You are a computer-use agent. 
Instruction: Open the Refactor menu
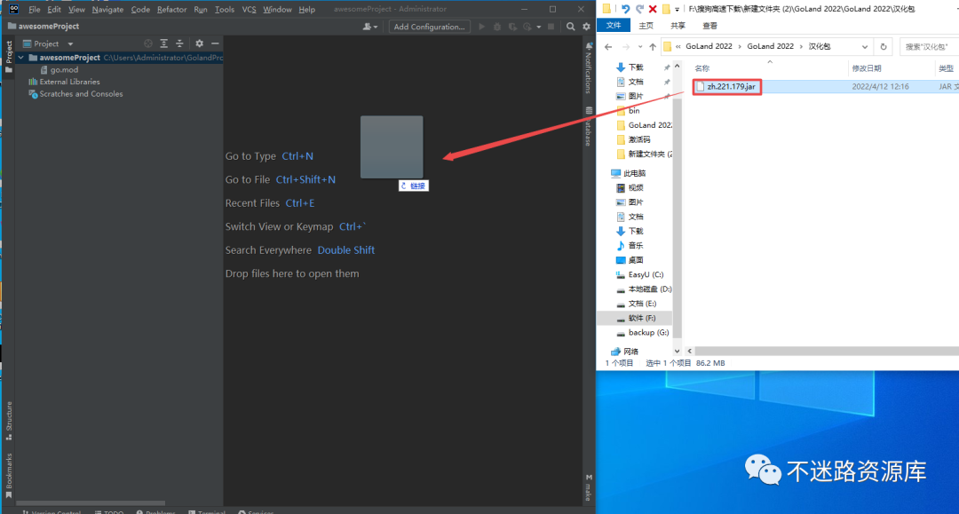tap(172, 9)
